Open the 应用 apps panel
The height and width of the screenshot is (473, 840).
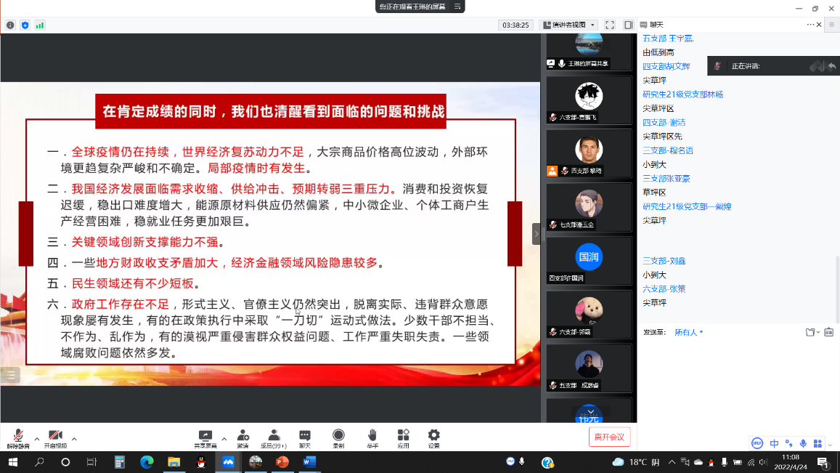coord(403,437)
